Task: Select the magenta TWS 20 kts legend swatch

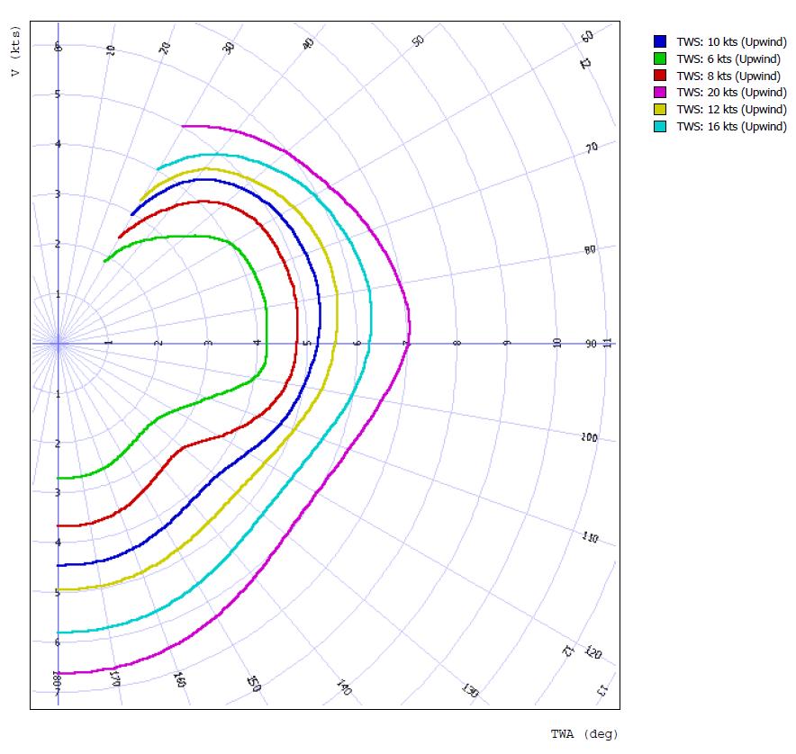Action: [660, 93]
